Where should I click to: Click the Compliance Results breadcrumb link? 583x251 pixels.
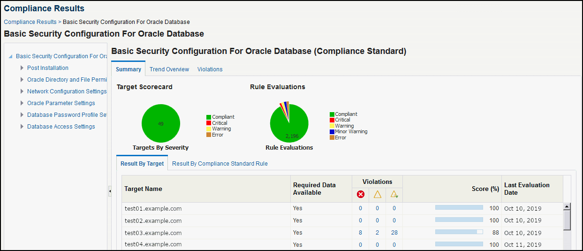coord(30,22)
